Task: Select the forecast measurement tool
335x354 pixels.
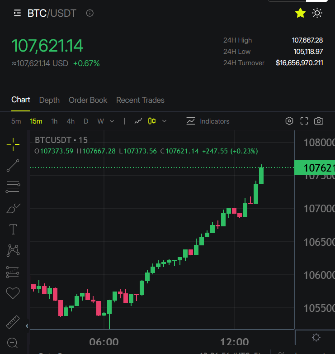Action: pos(13,272)
